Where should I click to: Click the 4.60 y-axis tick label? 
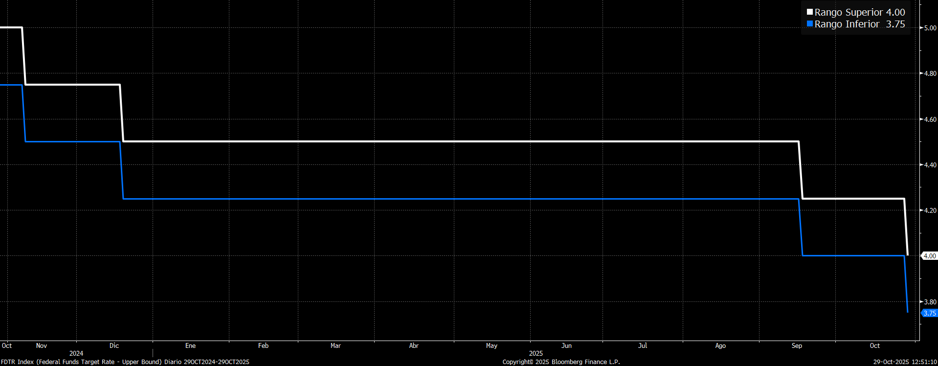coord(930,119)
